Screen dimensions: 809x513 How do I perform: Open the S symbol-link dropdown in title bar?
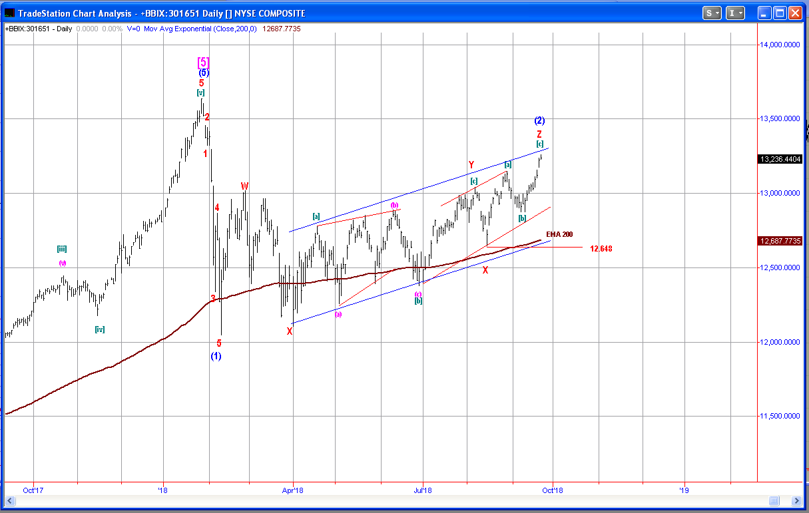712,13
